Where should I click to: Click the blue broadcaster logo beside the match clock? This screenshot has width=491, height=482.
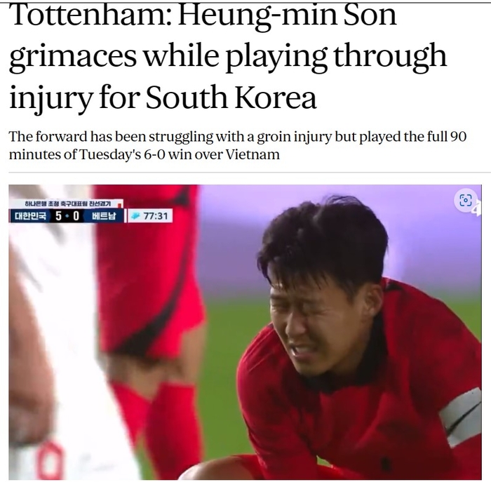pos(136,216)
